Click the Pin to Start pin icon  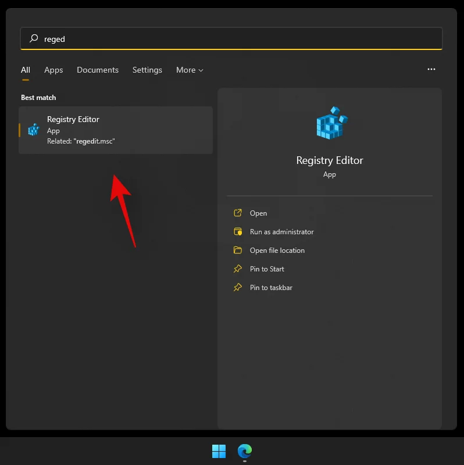point(238,269)
